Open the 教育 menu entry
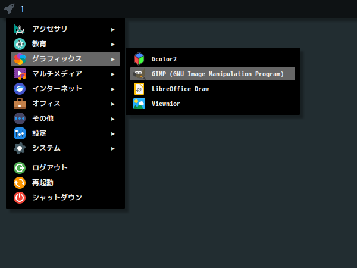Viewport: 357px width, 268px height. (65, 44)
